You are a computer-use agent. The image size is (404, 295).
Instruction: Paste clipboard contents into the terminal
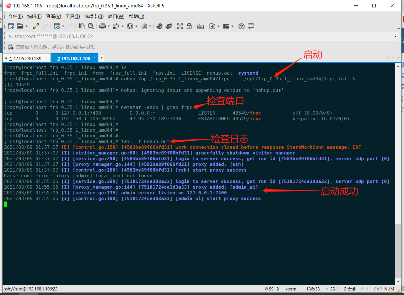[x=81, y=26]
